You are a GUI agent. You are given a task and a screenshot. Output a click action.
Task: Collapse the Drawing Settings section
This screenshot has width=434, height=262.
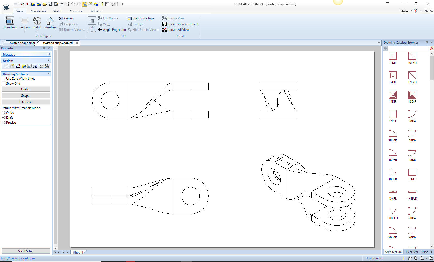[x=48, y=74]
